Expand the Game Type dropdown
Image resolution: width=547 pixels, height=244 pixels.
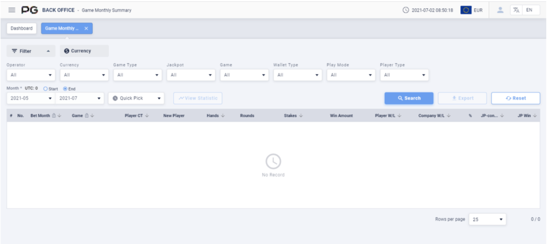click(138, 75)
